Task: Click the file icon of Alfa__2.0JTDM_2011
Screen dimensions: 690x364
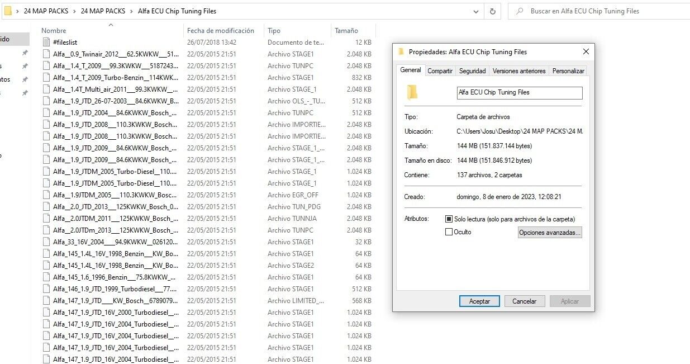Action: click(x=47, y=219)
